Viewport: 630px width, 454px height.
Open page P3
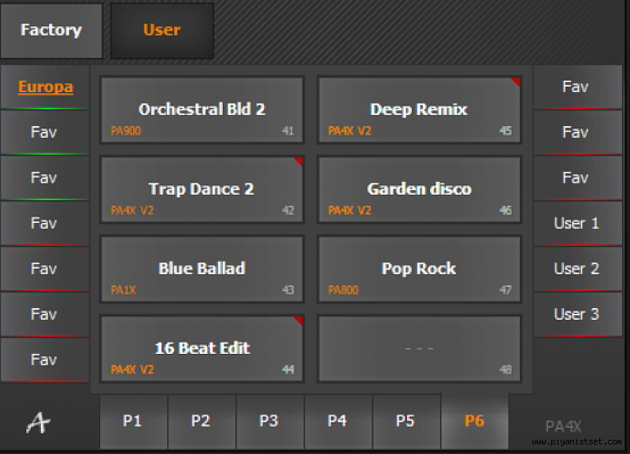[269, 422]
